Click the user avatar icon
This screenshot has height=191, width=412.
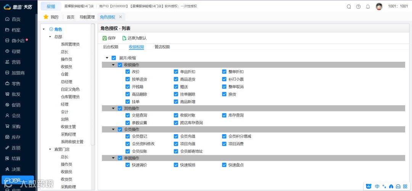point(379,6)
